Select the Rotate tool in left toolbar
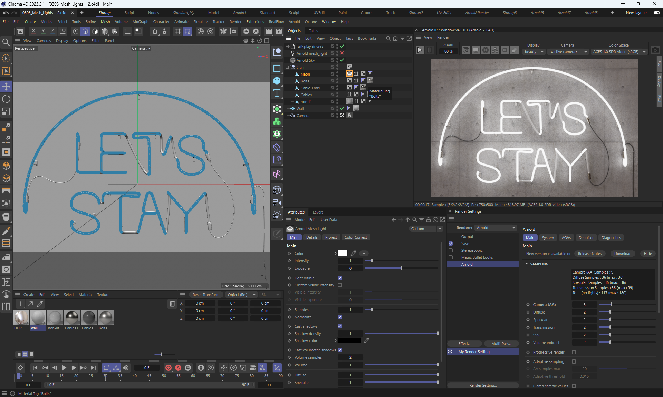The width and height of the screenshot is (663, 397). 6,99
